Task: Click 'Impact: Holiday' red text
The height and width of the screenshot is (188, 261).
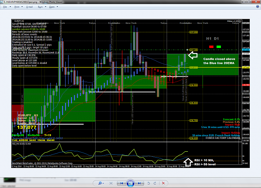Action: pyautogui.click(x=231, y=133)
